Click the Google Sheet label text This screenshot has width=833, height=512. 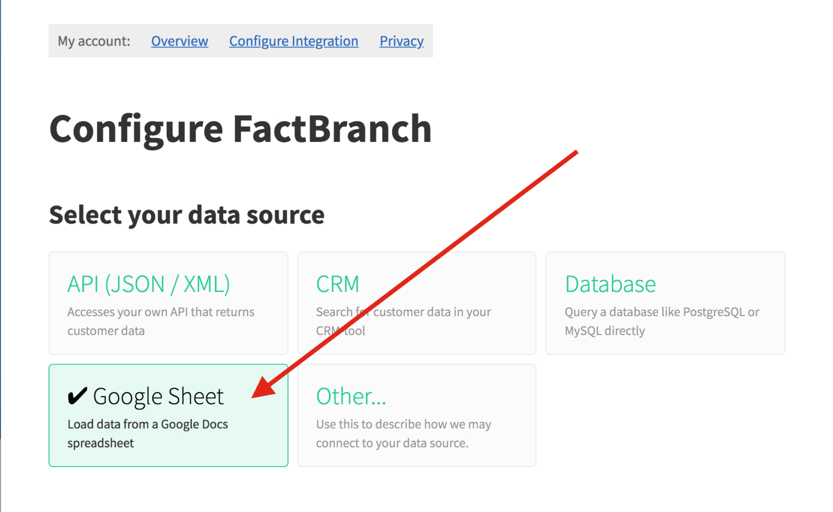tap(158, 396)
